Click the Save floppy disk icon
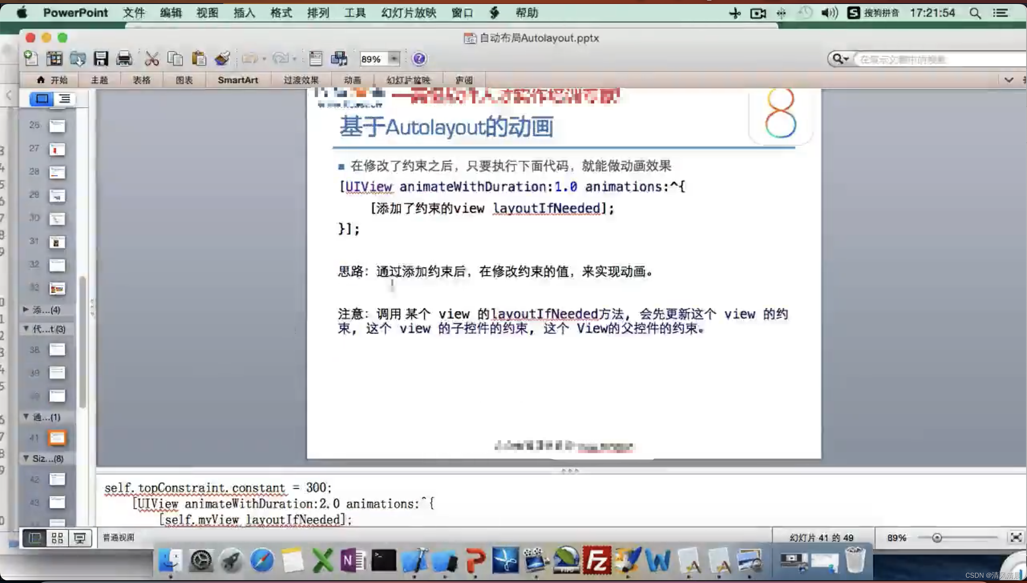The image size is (1027, 583). (101, 59)
